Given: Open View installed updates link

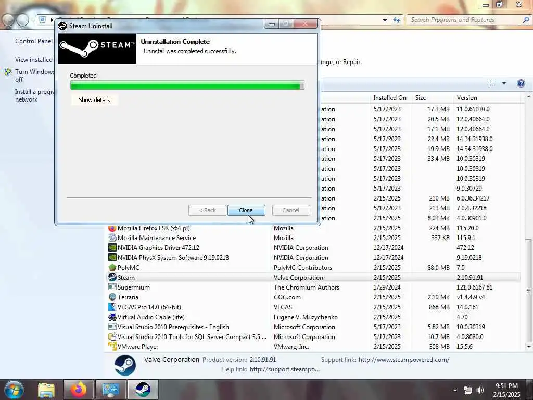Looking at the screenshot, I should pos(34,60).
